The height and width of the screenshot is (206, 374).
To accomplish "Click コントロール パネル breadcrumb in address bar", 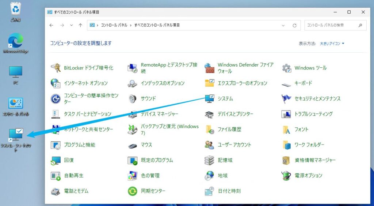I will [114, 25].
